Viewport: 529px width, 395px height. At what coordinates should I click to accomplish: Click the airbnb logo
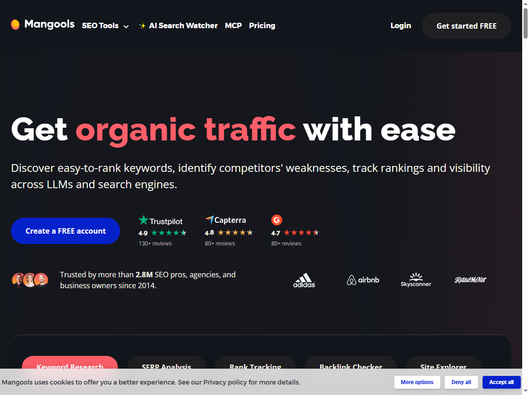click(x=363, y=280)
